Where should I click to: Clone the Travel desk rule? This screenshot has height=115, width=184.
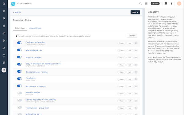click(x=121, y=79)
